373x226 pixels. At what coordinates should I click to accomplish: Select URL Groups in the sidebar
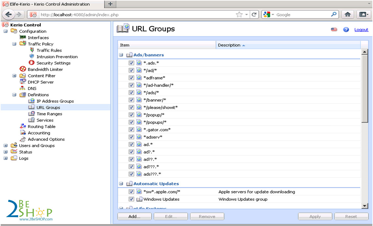click(48, 107)
